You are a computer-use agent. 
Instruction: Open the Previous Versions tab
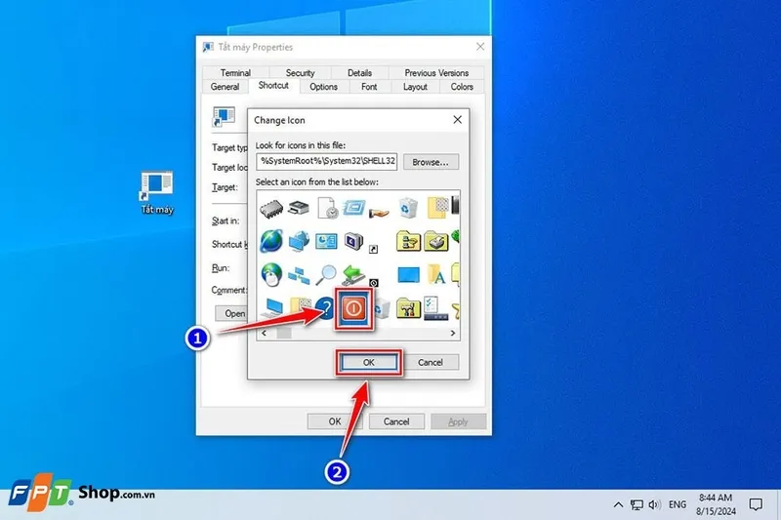click(434, 73)
